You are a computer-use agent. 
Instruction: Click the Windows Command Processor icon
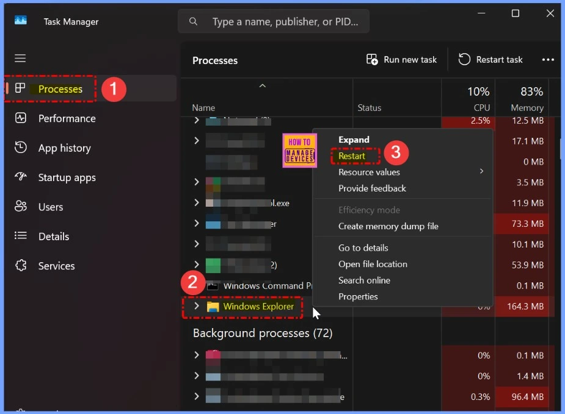213,287
